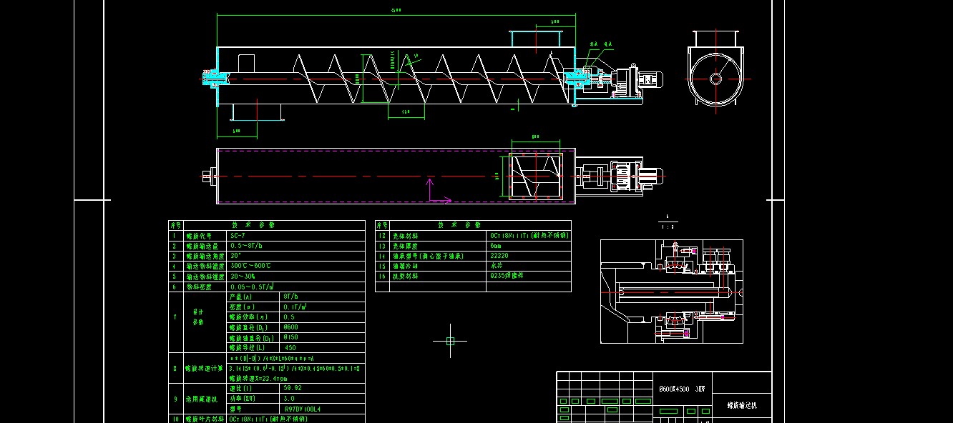Select the 螺旋输送机 drawing title in title block
The image size is (953, 423).
[x=742, y=405]
